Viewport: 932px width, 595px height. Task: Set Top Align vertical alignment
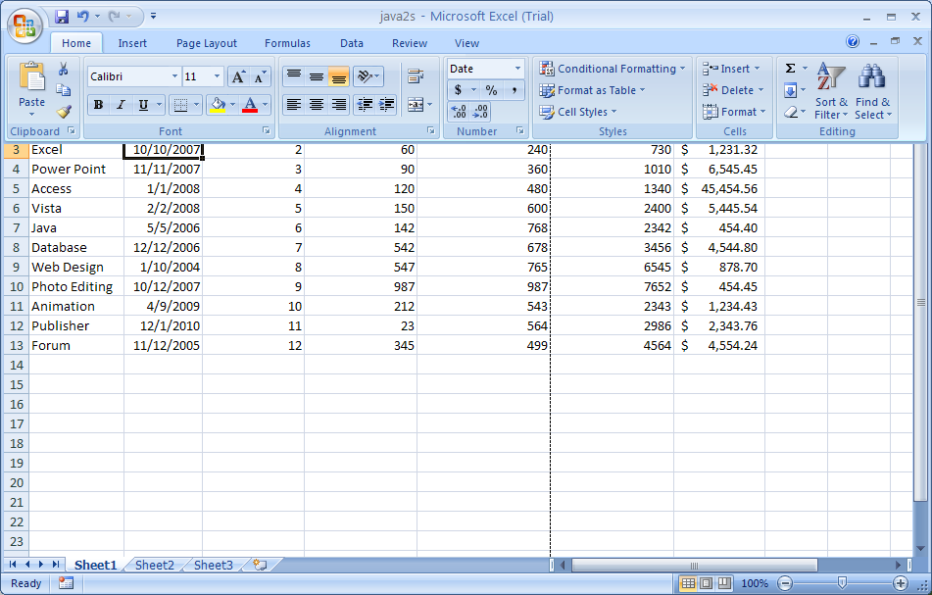294,76
